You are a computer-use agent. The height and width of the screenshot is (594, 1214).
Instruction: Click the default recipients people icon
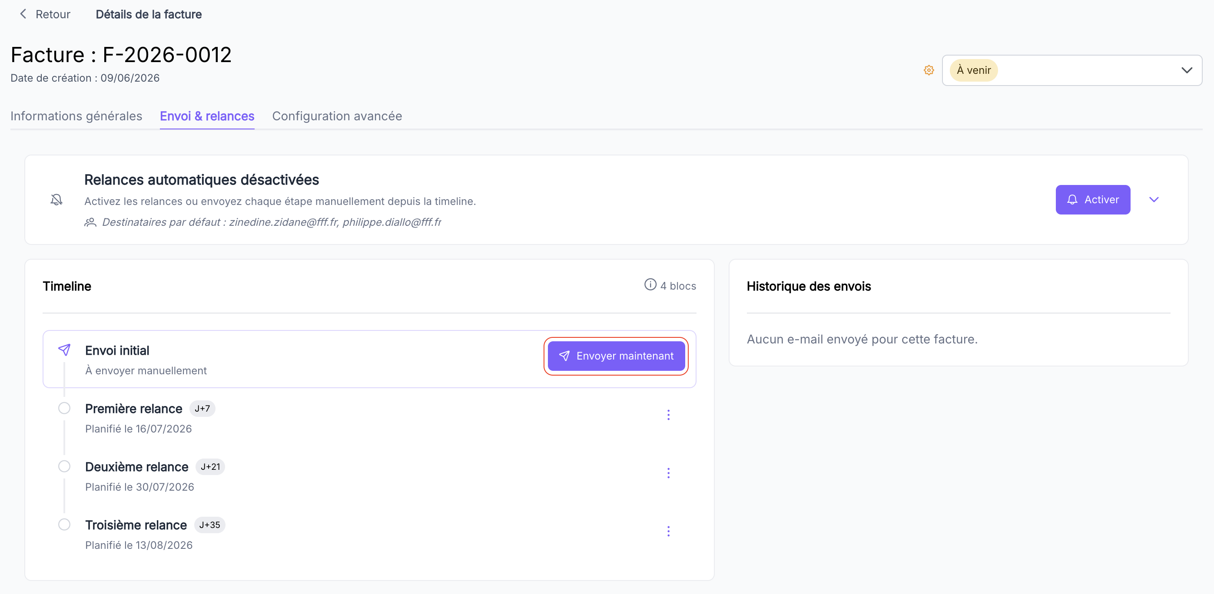pos(90,222)
